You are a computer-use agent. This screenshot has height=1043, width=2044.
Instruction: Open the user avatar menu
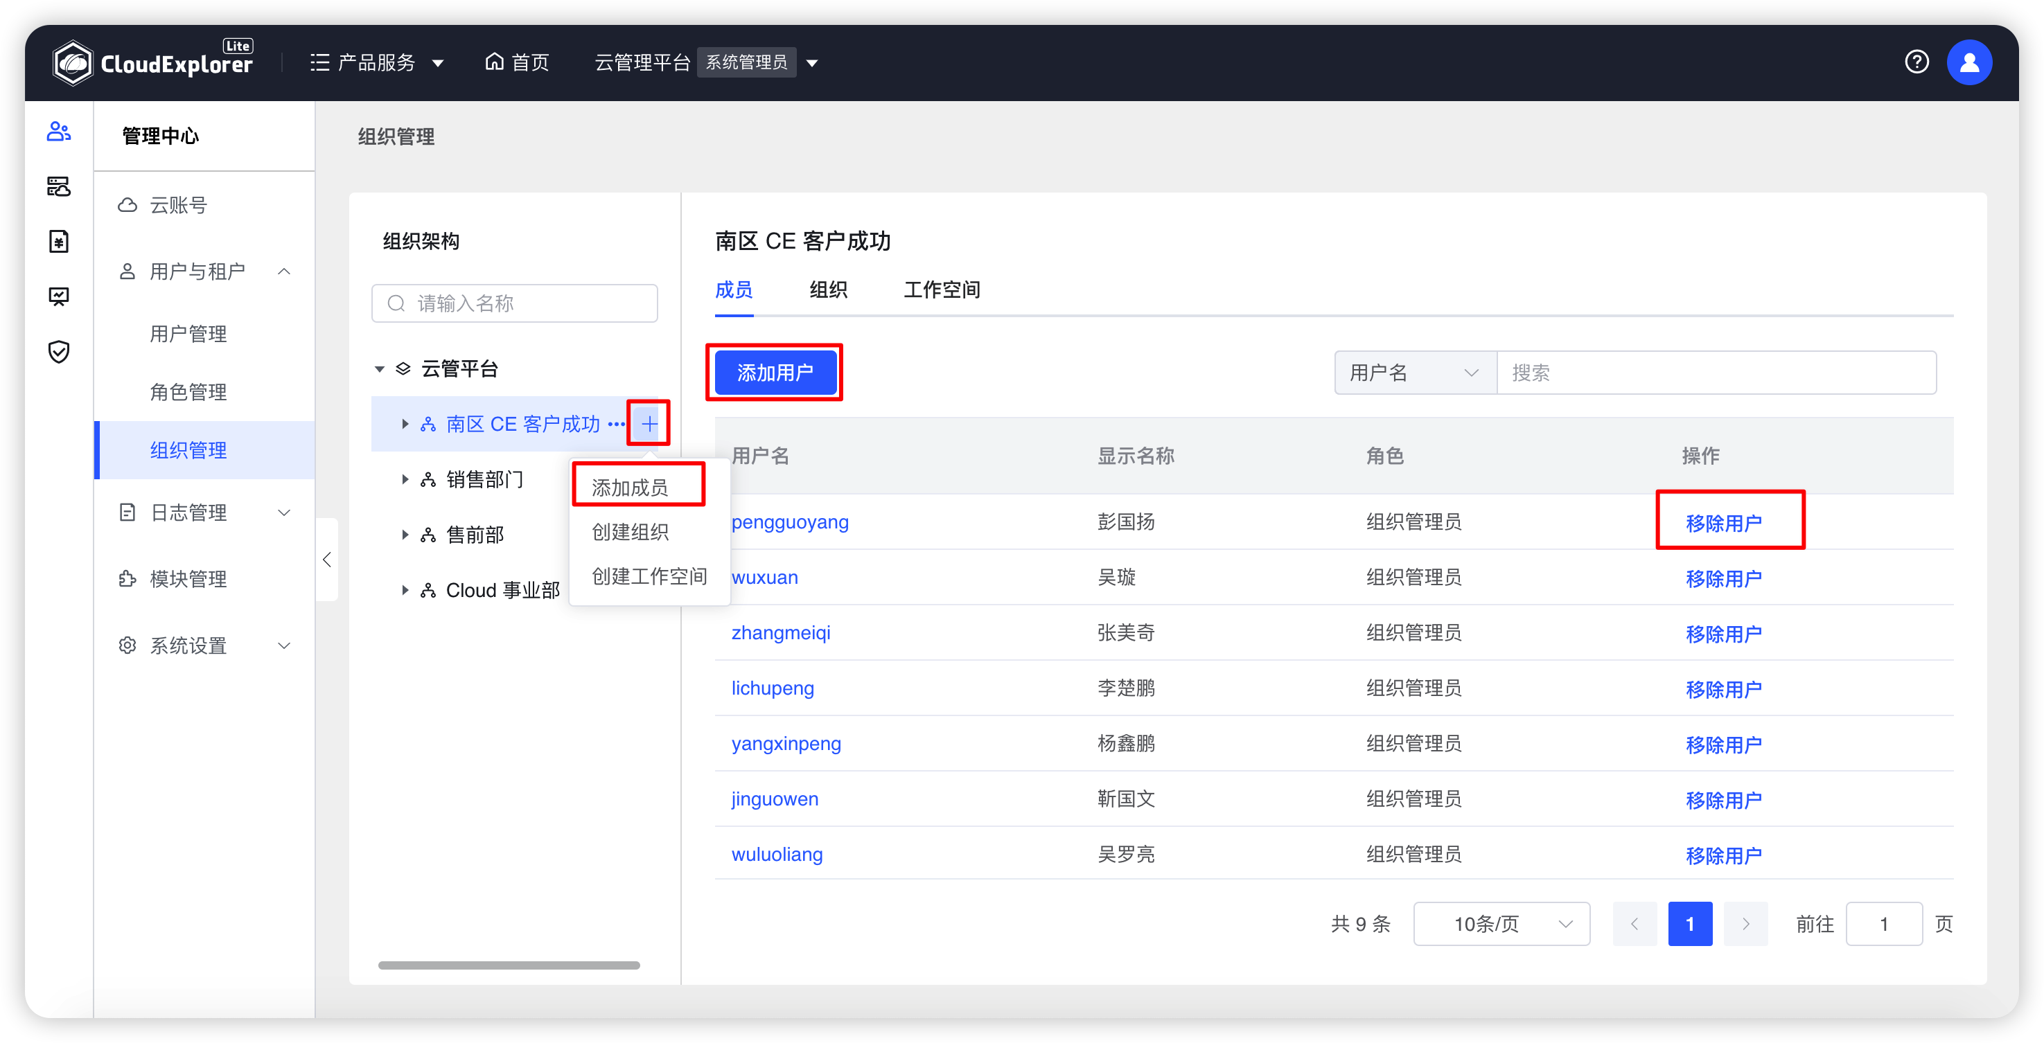coord(1968,62)
